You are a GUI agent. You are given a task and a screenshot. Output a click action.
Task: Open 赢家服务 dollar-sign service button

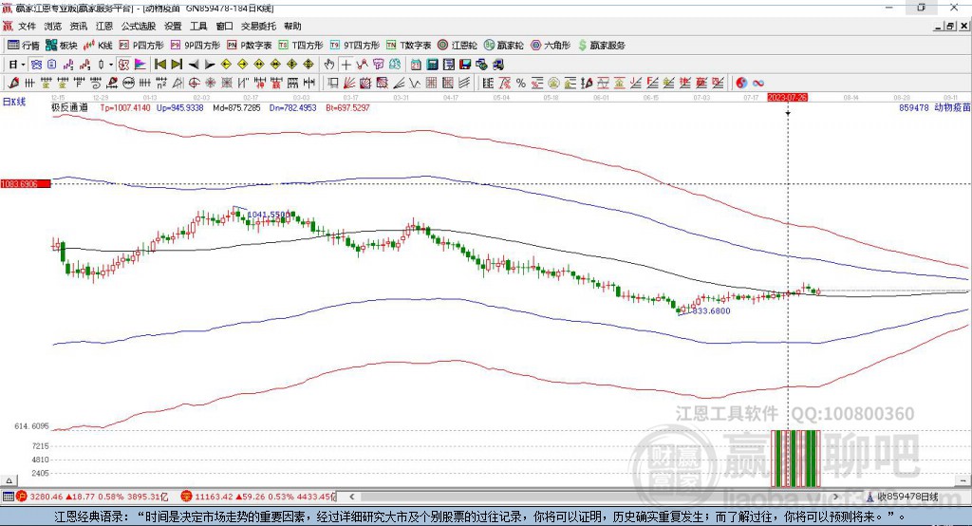[x=601, y=46]
